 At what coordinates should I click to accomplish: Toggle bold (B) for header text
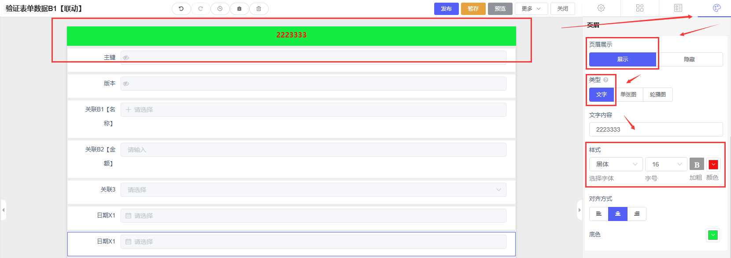[697, 165]
